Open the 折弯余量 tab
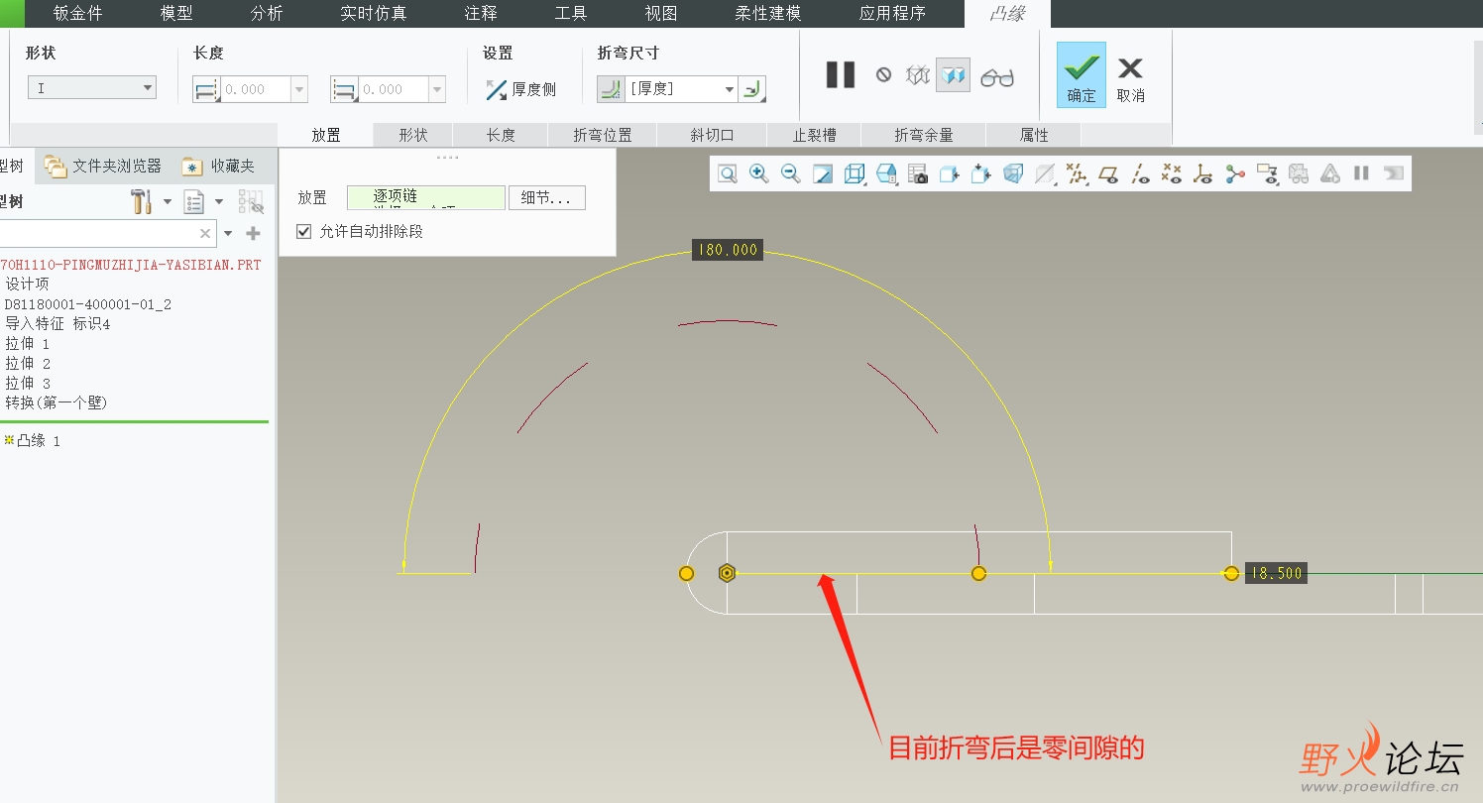 click(x=924, y=135)
